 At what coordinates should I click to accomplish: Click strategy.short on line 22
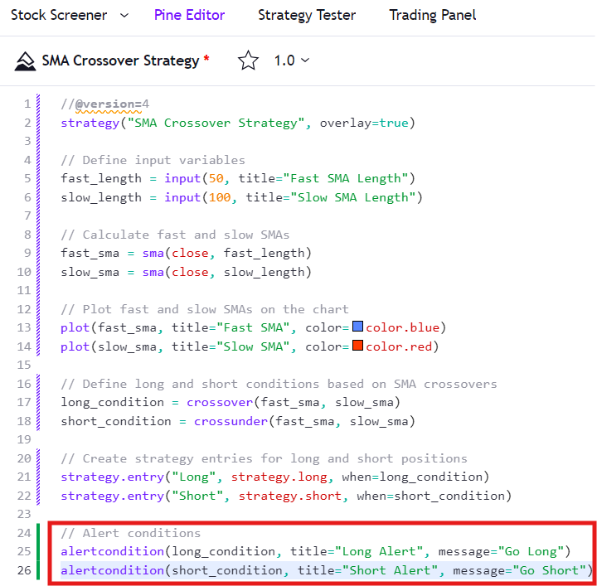[x=289, y=496]
